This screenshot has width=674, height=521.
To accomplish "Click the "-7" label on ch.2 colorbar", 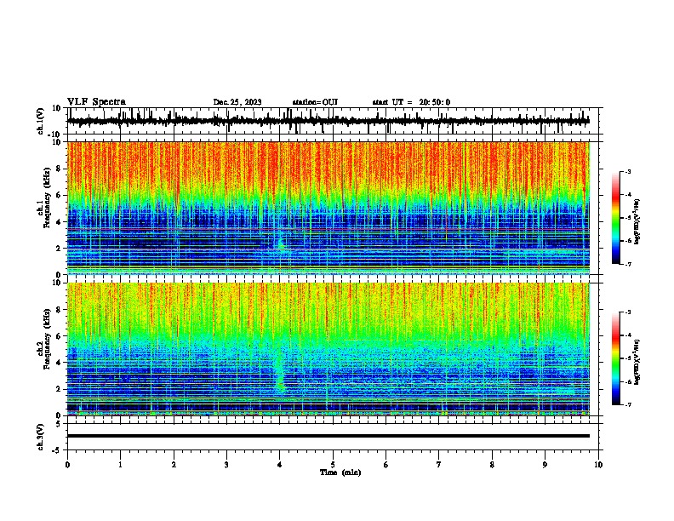I will click(627, 405).
